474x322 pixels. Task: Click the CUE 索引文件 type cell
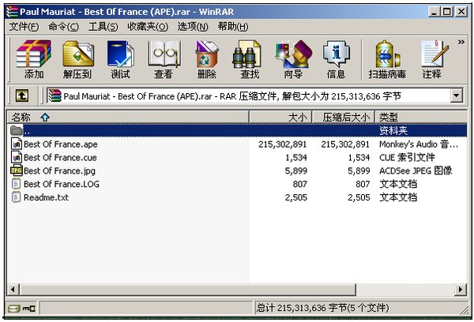click(x=407, y=157)
